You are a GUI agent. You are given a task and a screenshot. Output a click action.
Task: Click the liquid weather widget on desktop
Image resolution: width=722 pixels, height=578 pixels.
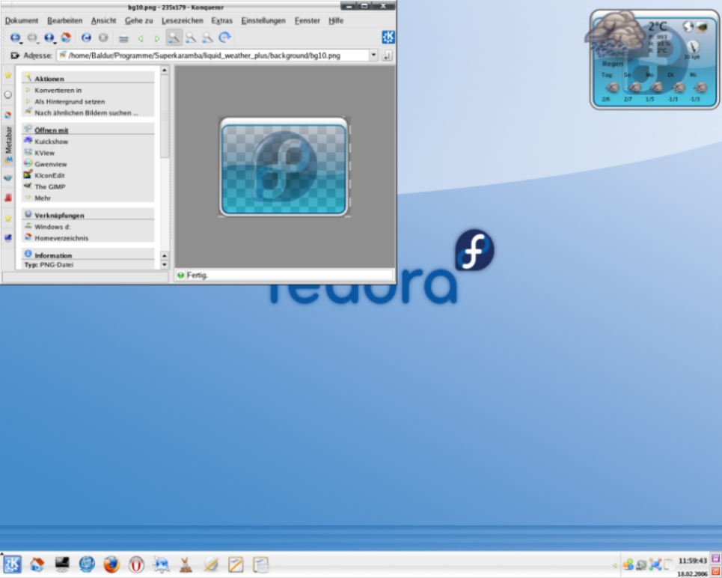(x=655, y=60)
